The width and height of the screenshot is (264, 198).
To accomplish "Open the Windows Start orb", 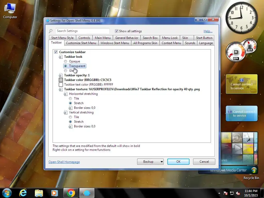I will click(7, 193).
